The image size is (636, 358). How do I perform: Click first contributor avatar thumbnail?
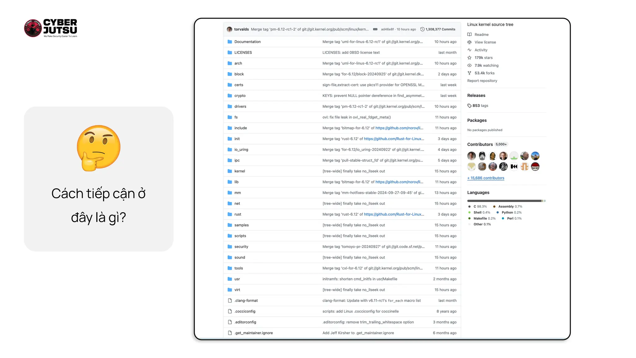pyautogui.click(x=471, y=156)
